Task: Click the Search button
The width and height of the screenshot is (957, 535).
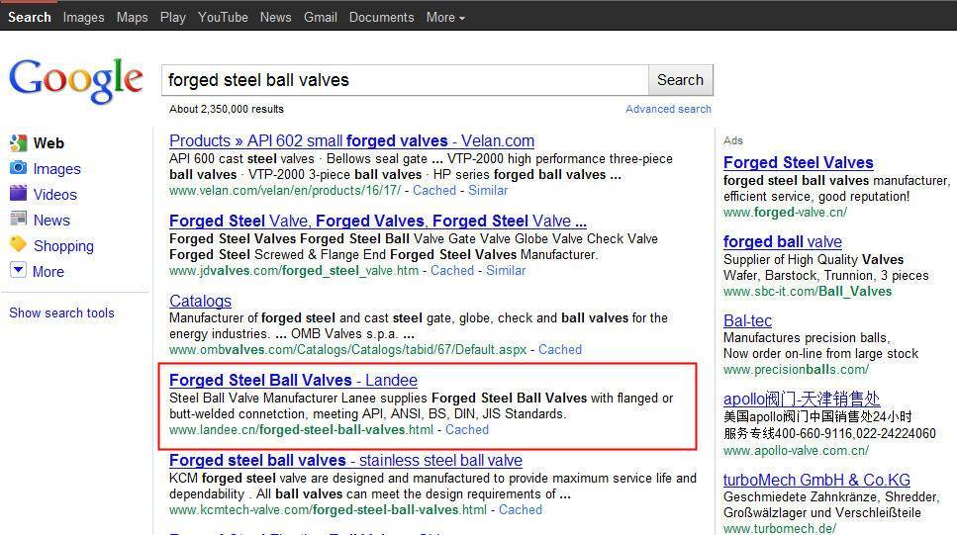Action: click(680, 80)
